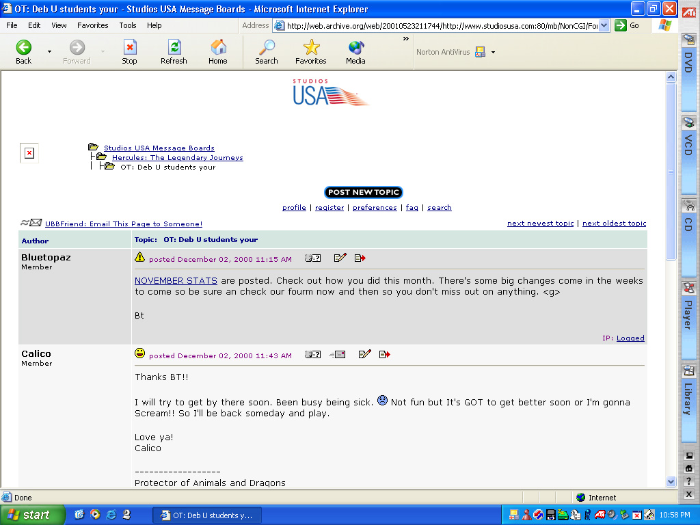Go to the next oldest topic
Viewport: 700px width, 525px height.
point(615,224)
